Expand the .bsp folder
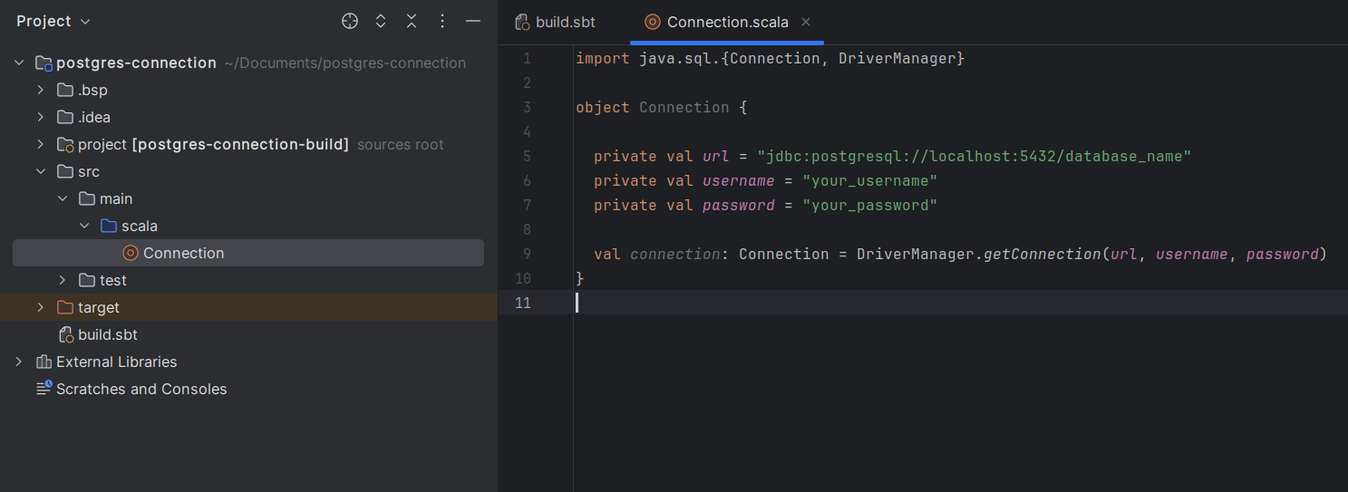 [x=40, y=91]
